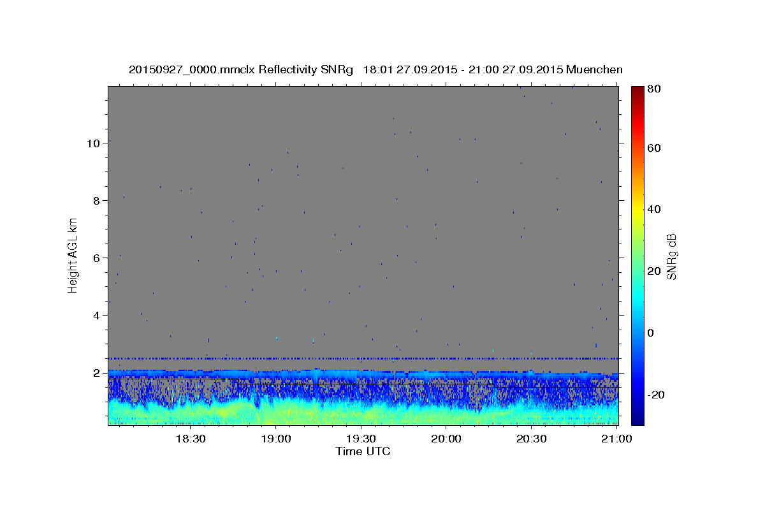Click the height tick label 4
Viewport: 765px width, 510px height.
96,315
